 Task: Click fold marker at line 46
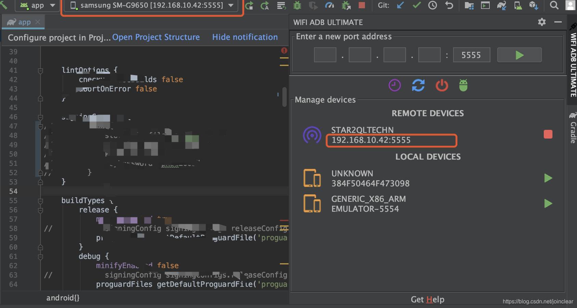40,117
